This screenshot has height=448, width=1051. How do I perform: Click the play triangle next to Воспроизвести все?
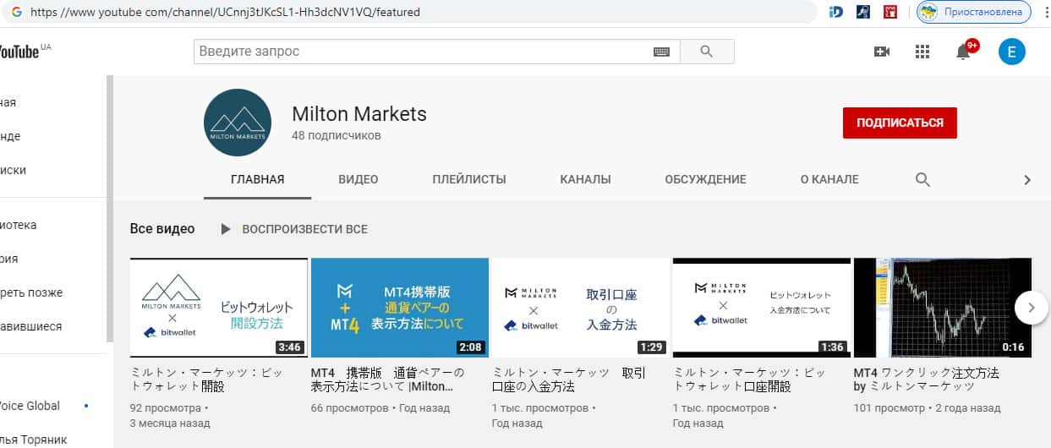[x=225, y=229]
